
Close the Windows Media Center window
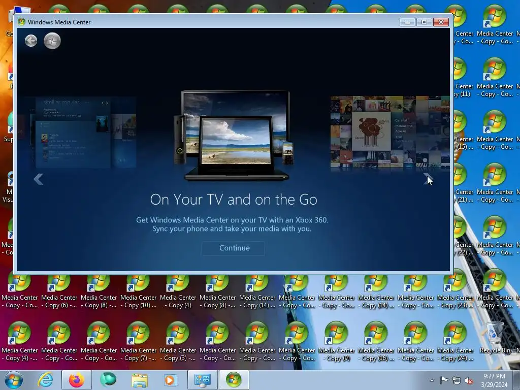[x=441, y=22]
